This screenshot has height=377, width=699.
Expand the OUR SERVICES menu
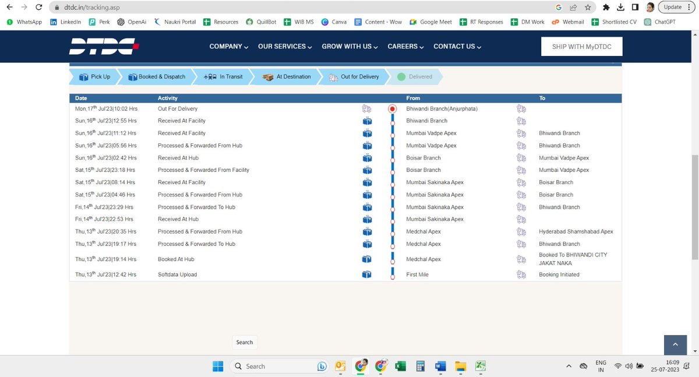[x=285, y=47]
